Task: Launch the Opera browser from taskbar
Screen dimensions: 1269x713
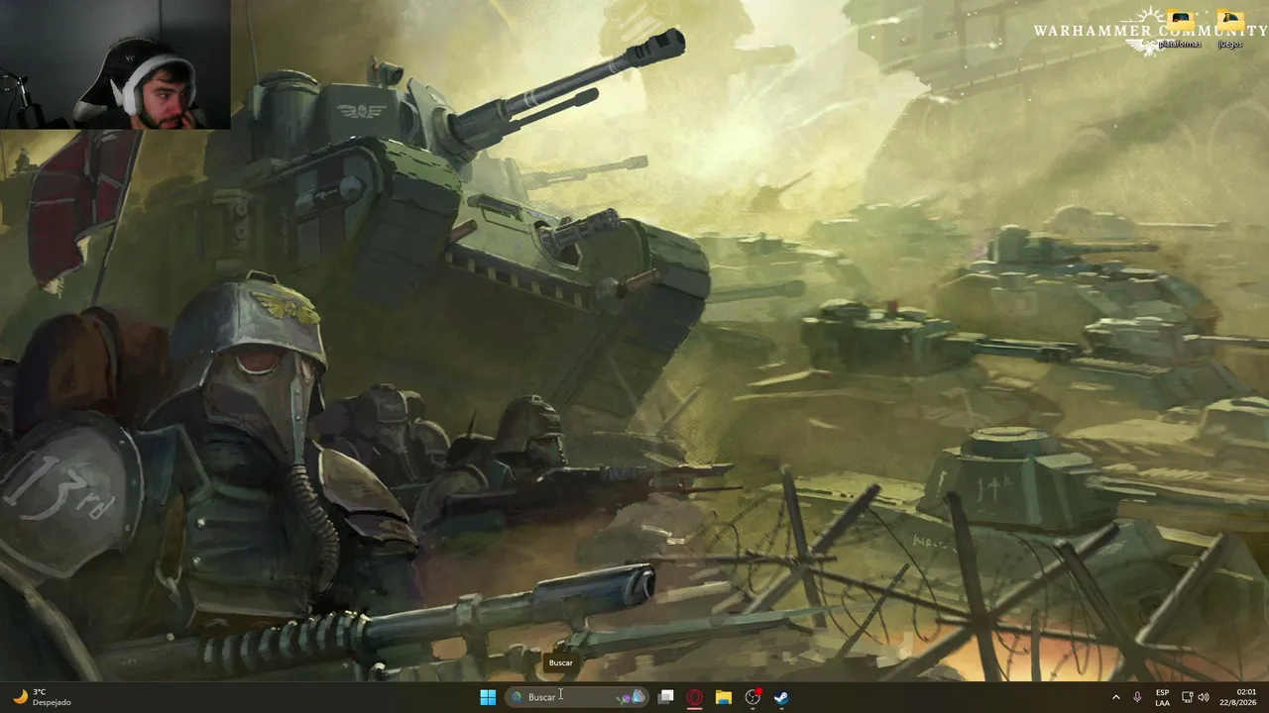Action: click(x=695, y=697)
